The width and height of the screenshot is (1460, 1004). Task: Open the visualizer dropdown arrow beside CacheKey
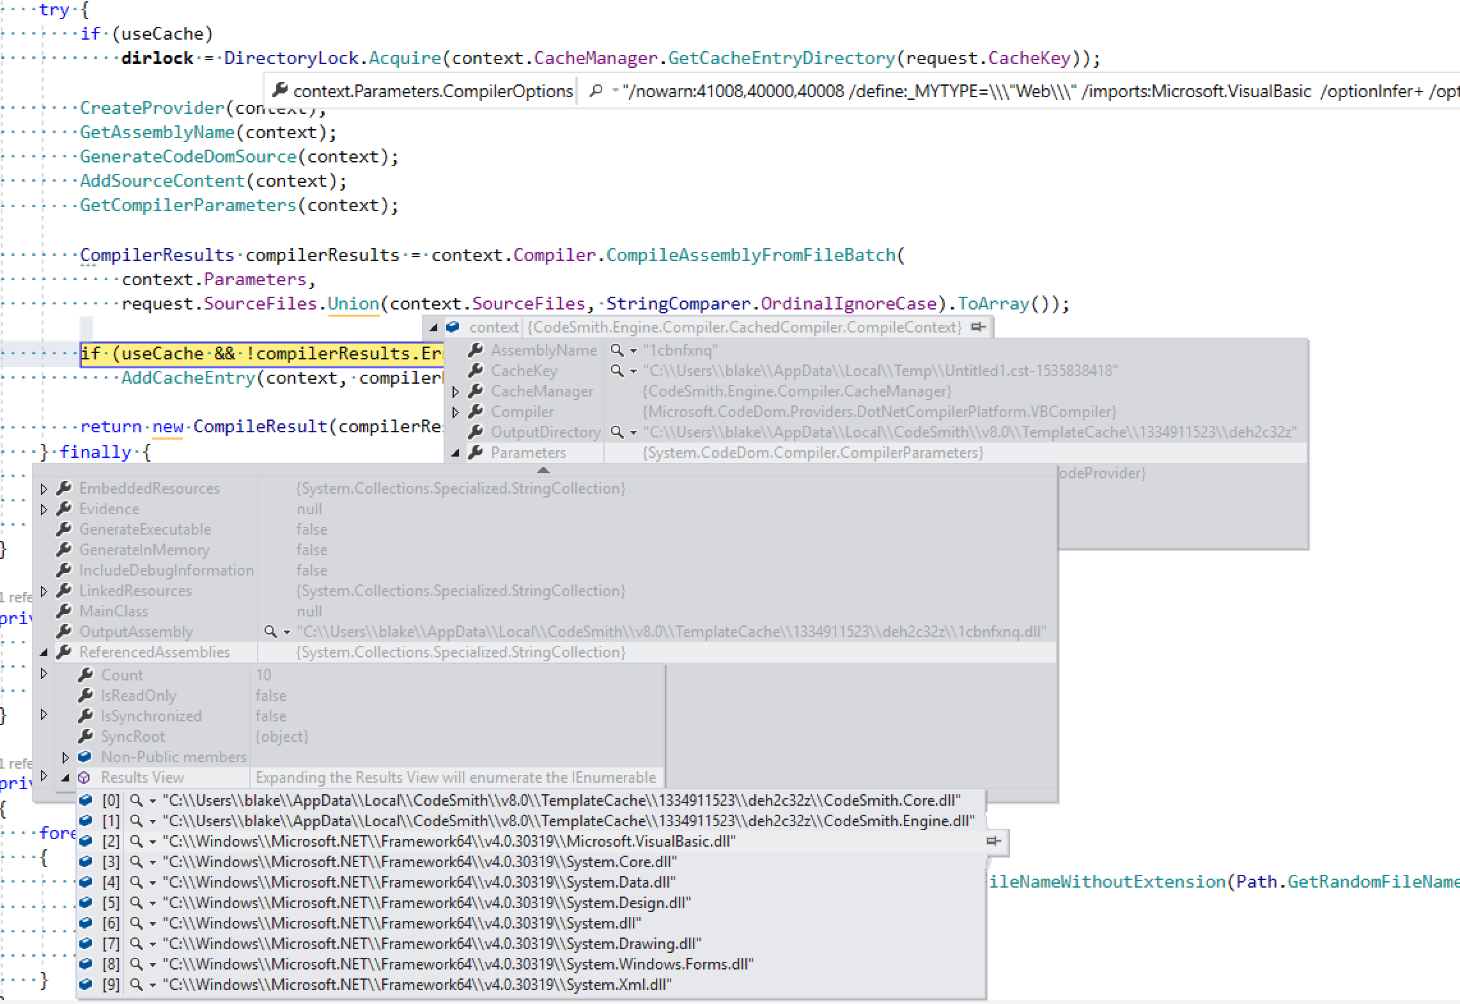(632, 371)
